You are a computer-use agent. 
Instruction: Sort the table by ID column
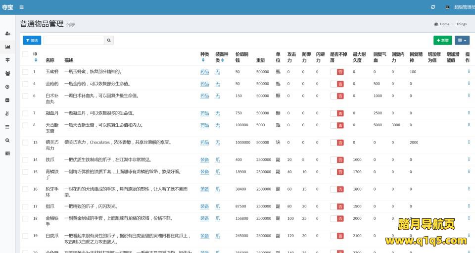click(36, 60)
